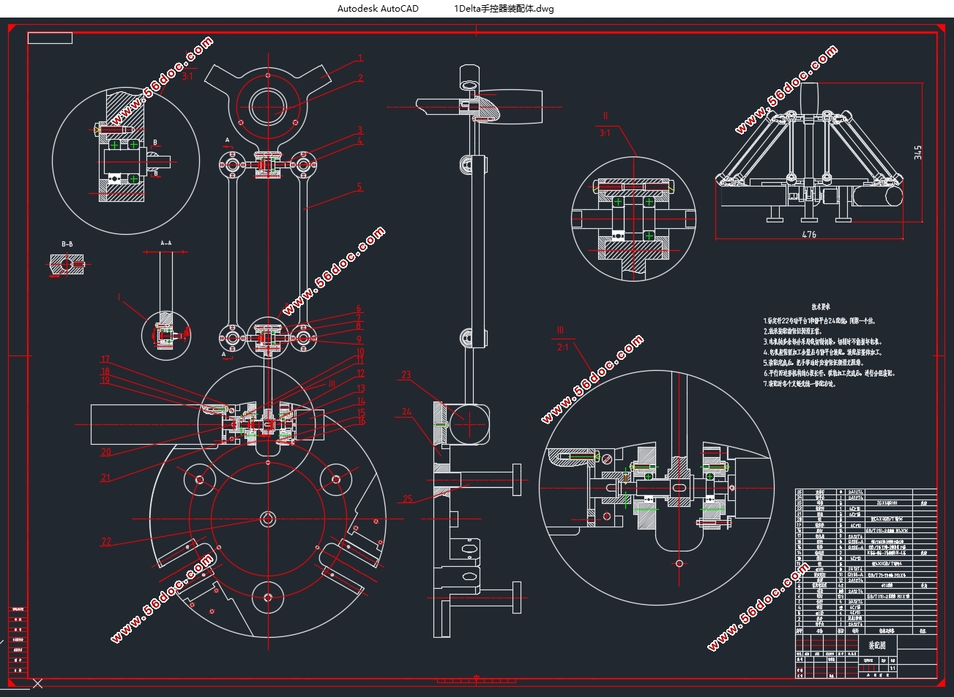
Task: Select part balloon number "21" label
Action: (x=106, y=478)
